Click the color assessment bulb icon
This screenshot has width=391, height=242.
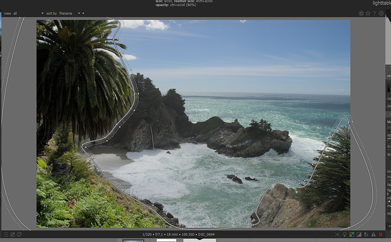click(x=345, y=234)
